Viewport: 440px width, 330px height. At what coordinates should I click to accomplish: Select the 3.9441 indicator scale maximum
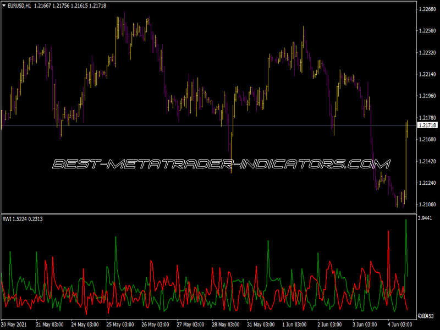[425, 218]
